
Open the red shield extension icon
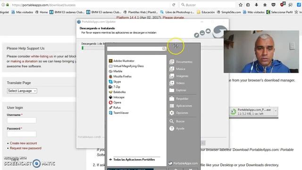[x=282, y=4]
